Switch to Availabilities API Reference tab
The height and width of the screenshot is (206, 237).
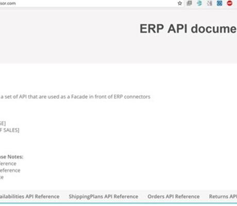tap(29, 197)
